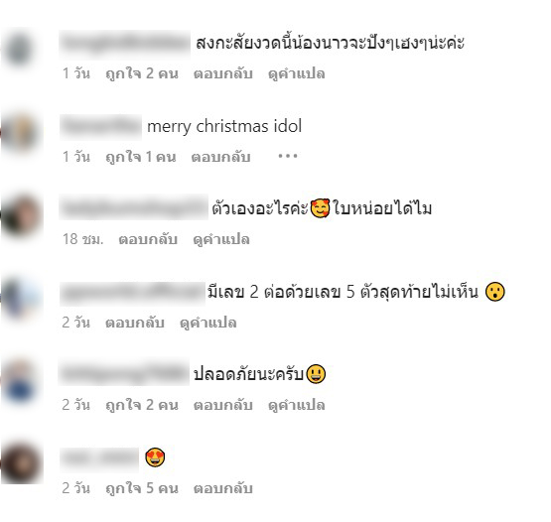
Task: View ถูกใจ 2 คน likes on first comment
Action: point(142,73)
